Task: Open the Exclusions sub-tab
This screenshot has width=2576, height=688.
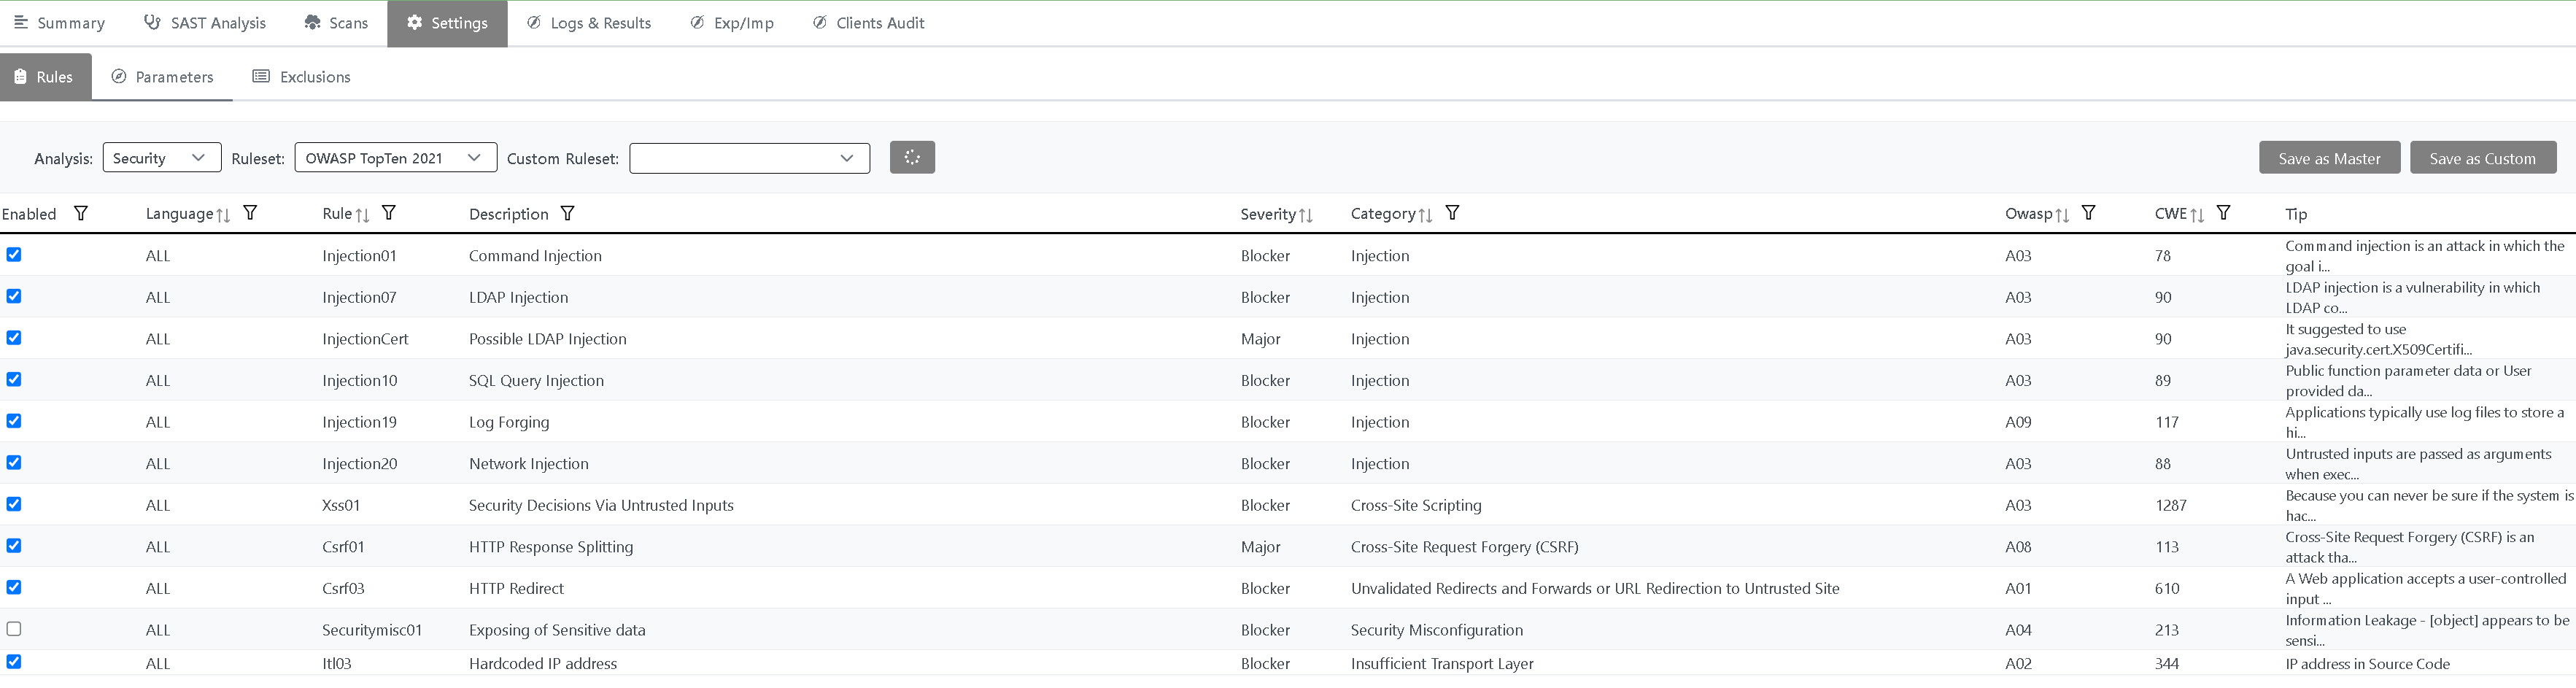Action: [x=302, y=77]
